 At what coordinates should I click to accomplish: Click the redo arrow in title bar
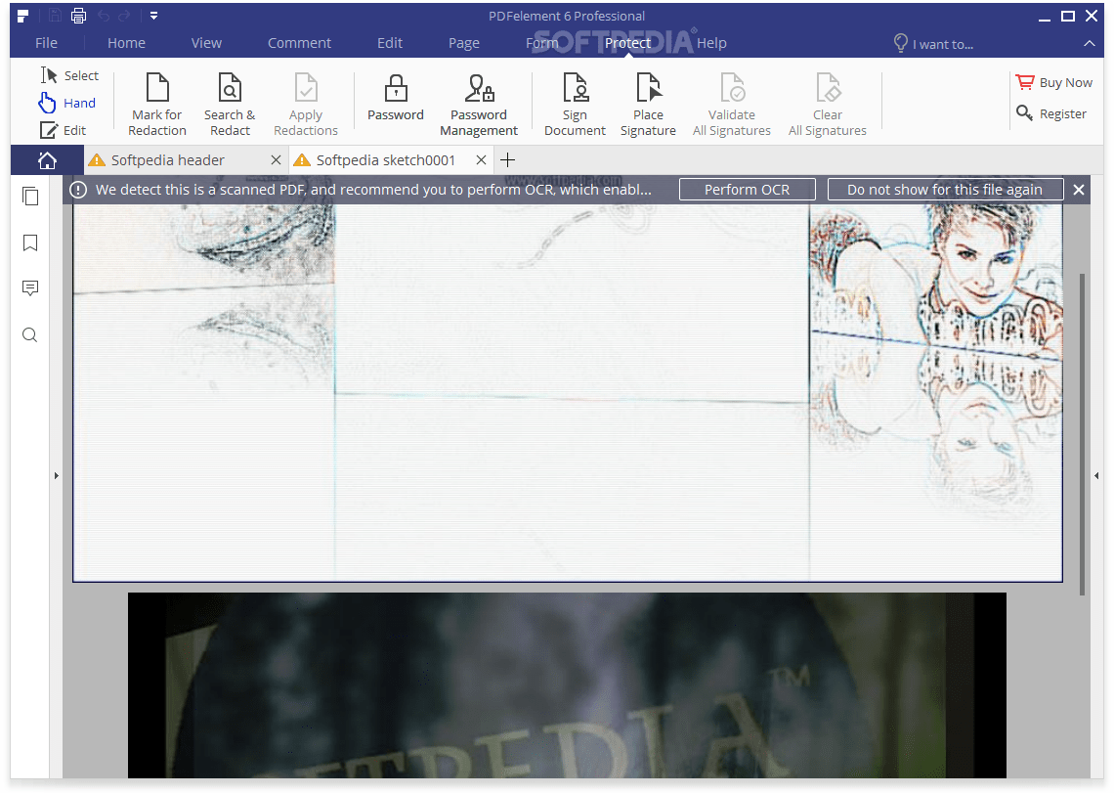[x=124, y=16]
